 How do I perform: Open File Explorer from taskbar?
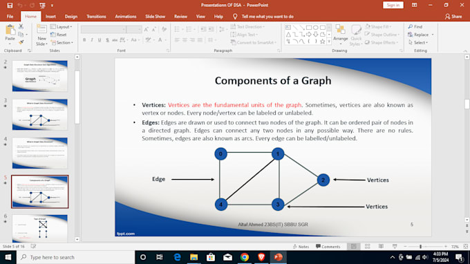pos(194,257)
